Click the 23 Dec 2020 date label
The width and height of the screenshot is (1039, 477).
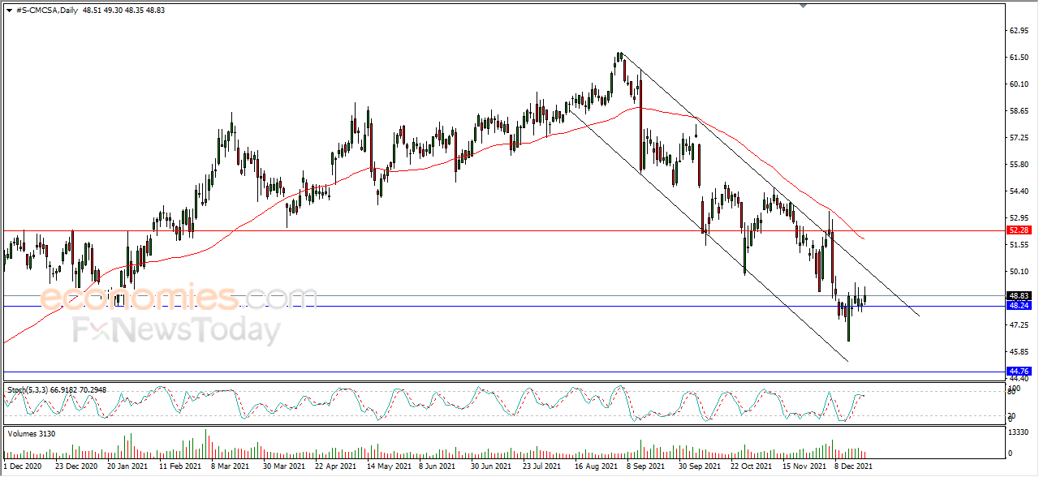(x=76, y=467)
